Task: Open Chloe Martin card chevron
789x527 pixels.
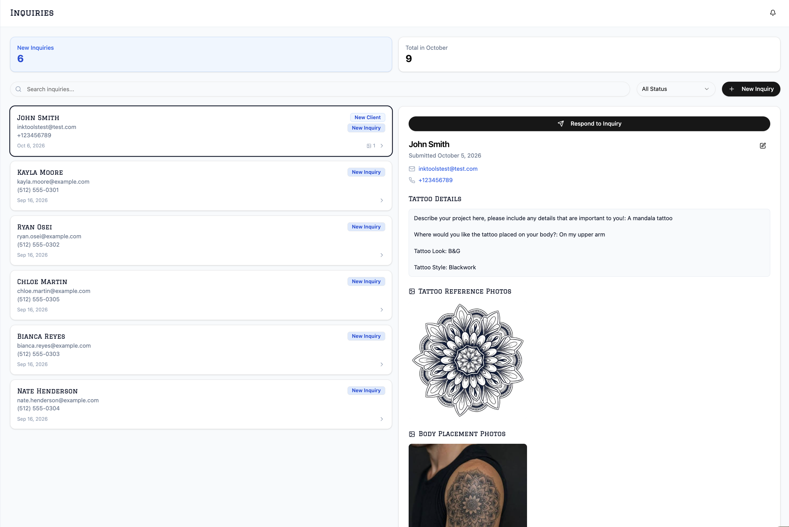Action: [382, 310]
